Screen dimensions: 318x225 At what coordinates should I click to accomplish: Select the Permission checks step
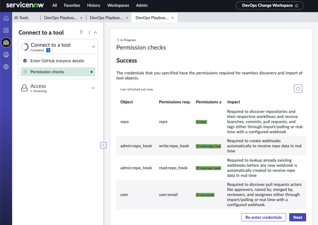click(x=58, y=72)
